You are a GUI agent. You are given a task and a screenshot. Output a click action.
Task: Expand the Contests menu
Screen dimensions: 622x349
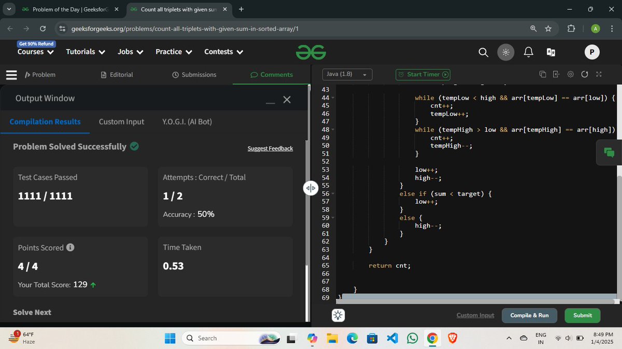pos(224,52)
